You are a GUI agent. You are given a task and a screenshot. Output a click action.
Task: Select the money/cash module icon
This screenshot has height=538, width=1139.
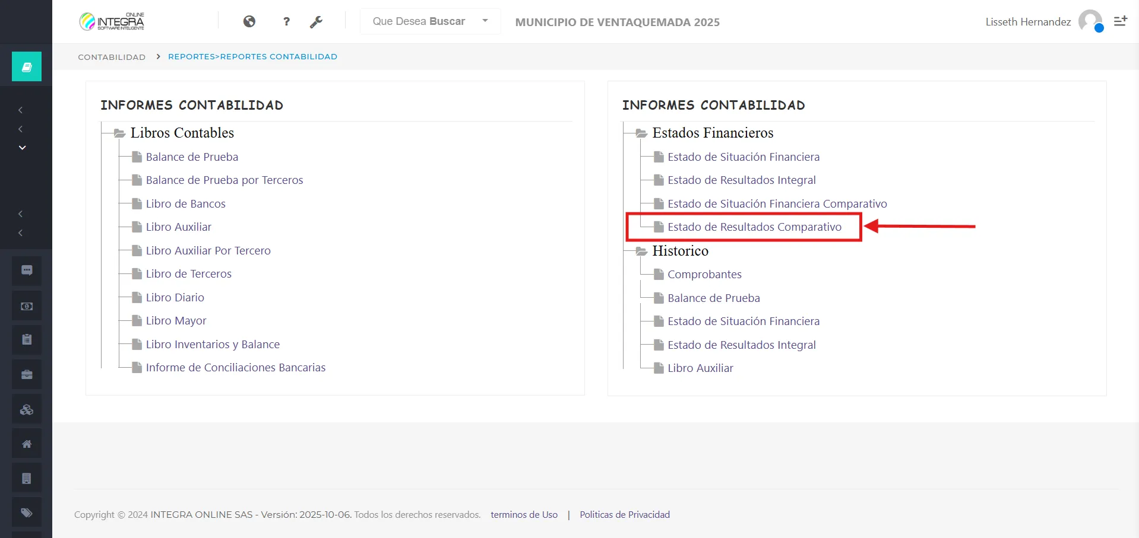(26, 305)
